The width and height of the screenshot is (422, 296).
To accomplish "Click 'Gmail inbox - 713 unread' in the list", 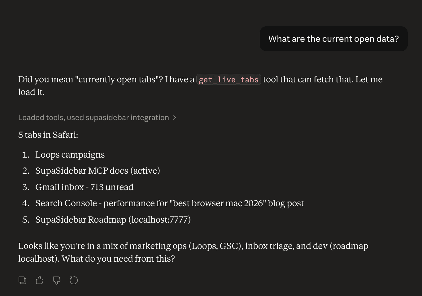I will coord(84,187).
